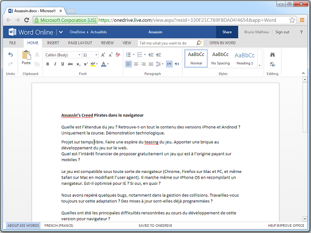Click the Copy icon below the scissors
The height and width of the screenshot is (233, 311).
[37, 64]
